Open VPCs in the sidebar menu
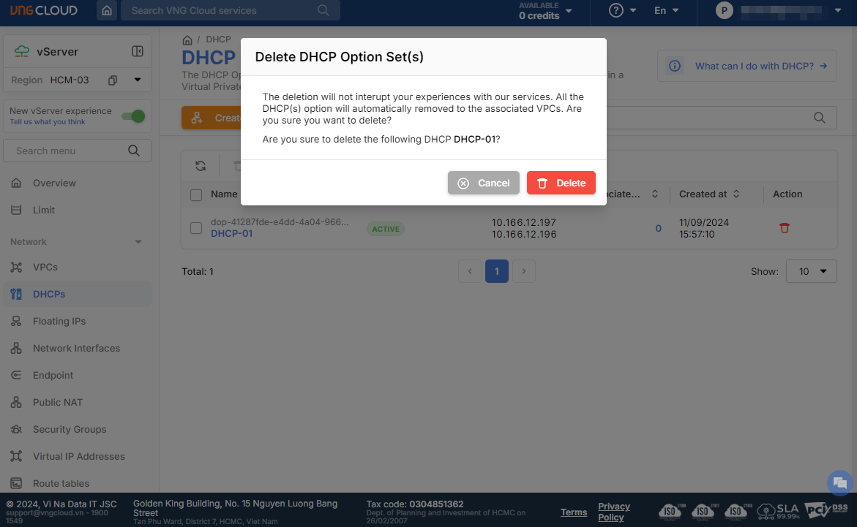The image size is (857, 527). tap(45, 267)
